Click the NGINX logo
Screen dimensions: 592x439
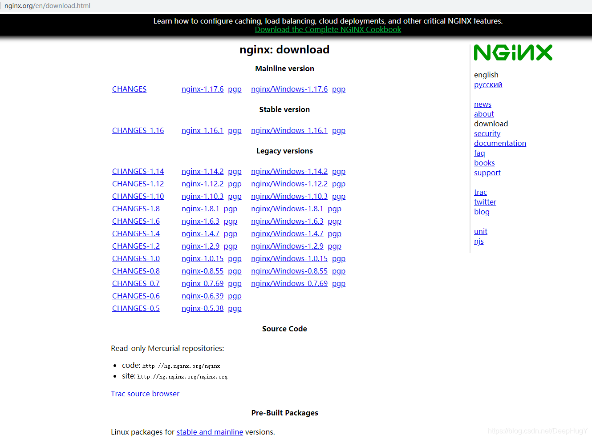point(513,52)
